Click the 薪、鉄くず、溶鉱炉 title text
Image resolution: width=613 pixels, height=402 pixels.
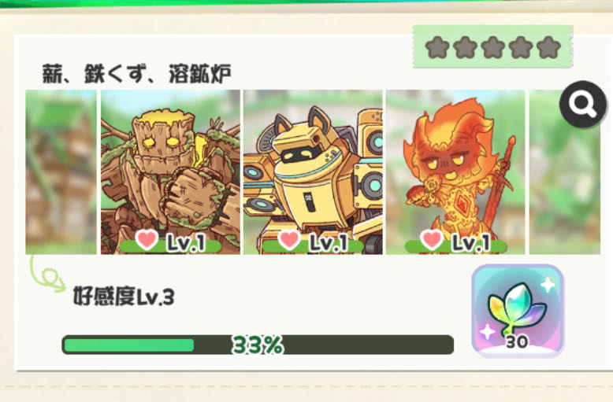pos(136,74)
